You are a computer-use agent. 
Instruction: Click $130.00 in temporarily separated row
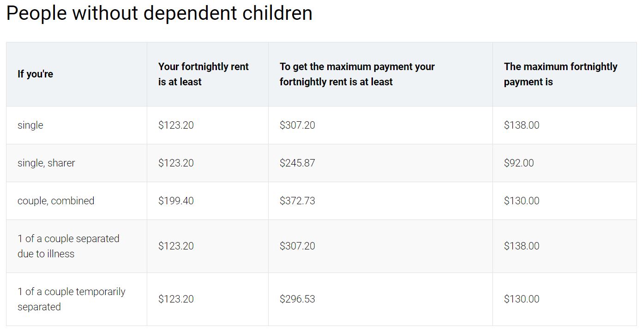coord(522,299)
